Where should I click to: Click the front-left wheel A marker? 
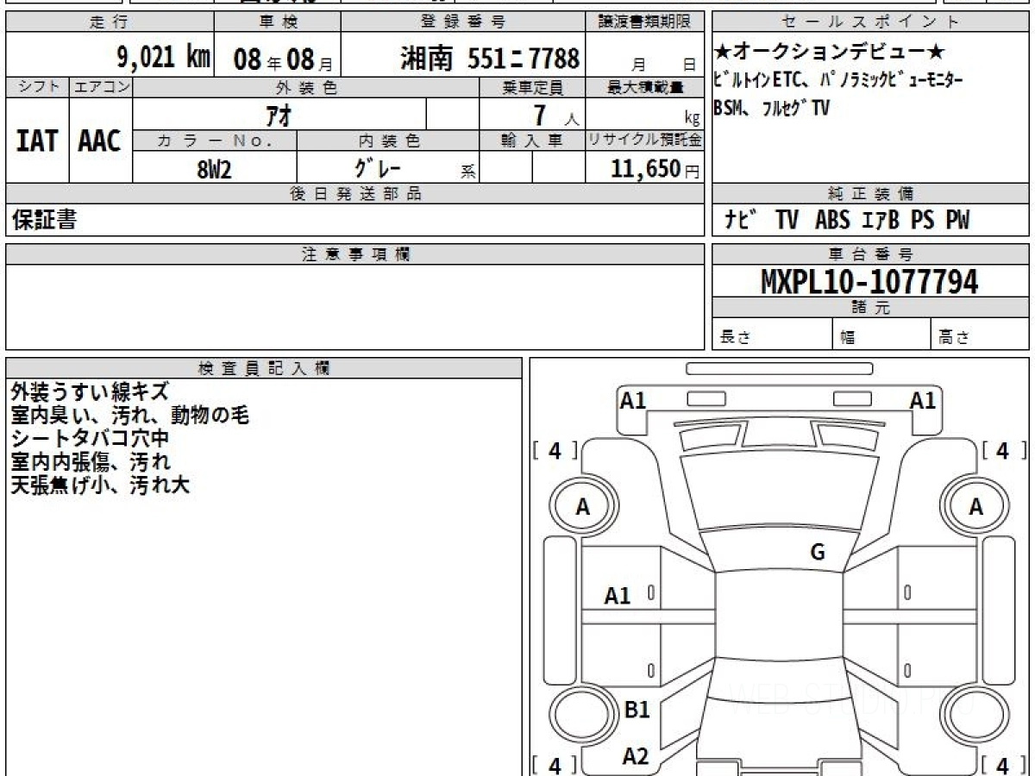click(583, 508)
